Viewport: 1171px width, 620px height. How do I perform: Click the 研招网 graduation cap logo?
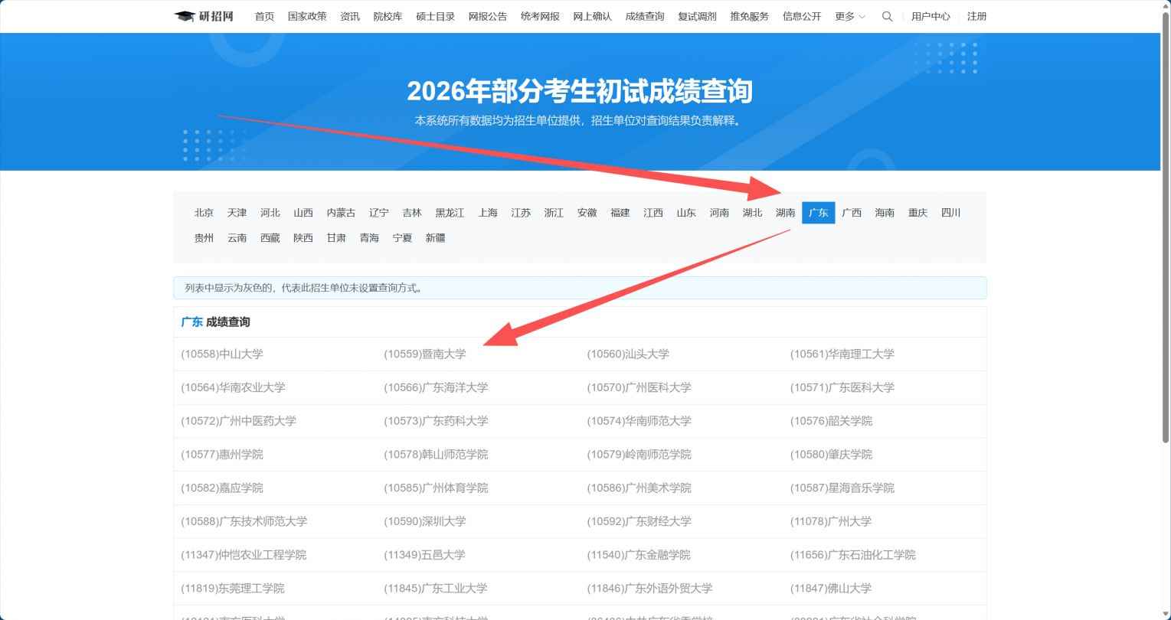pos(204,16)
